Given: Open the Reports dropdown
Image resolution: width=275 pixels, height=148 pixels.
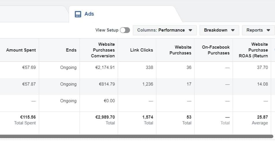Looking at the screenshot, I should [258, 30].
